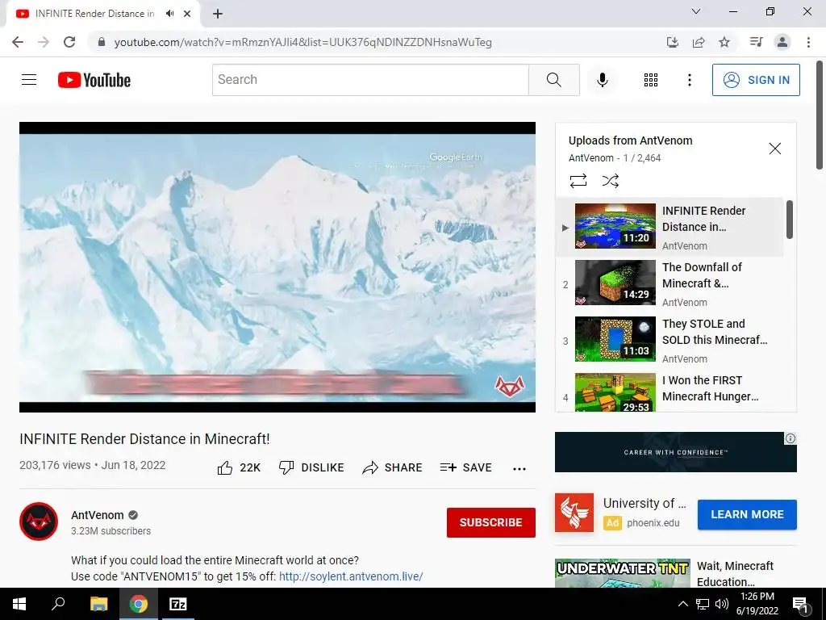Open network icon in system tray

point(703,604)
